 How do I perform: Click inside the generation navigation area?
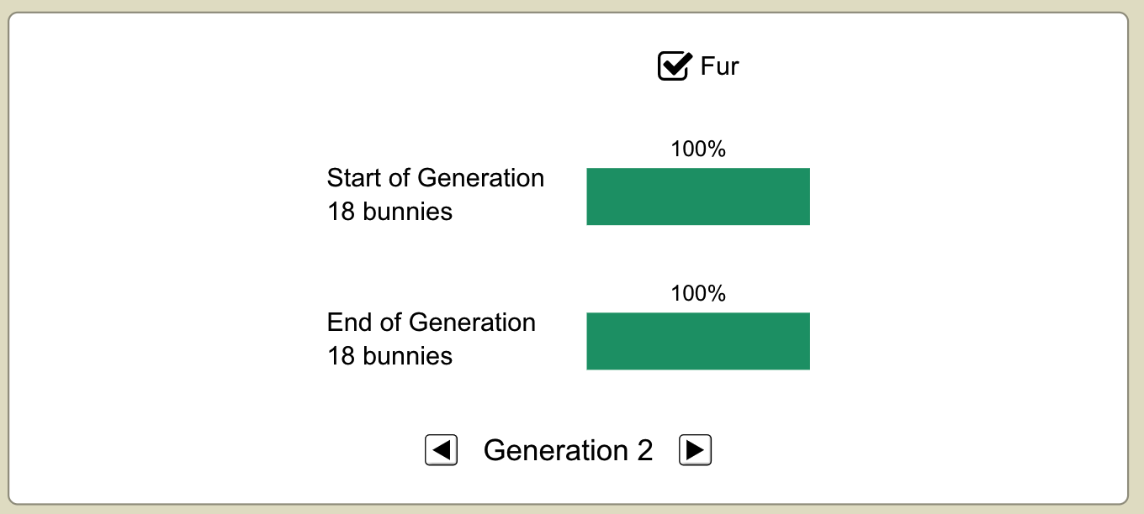[x=569, y=450]
